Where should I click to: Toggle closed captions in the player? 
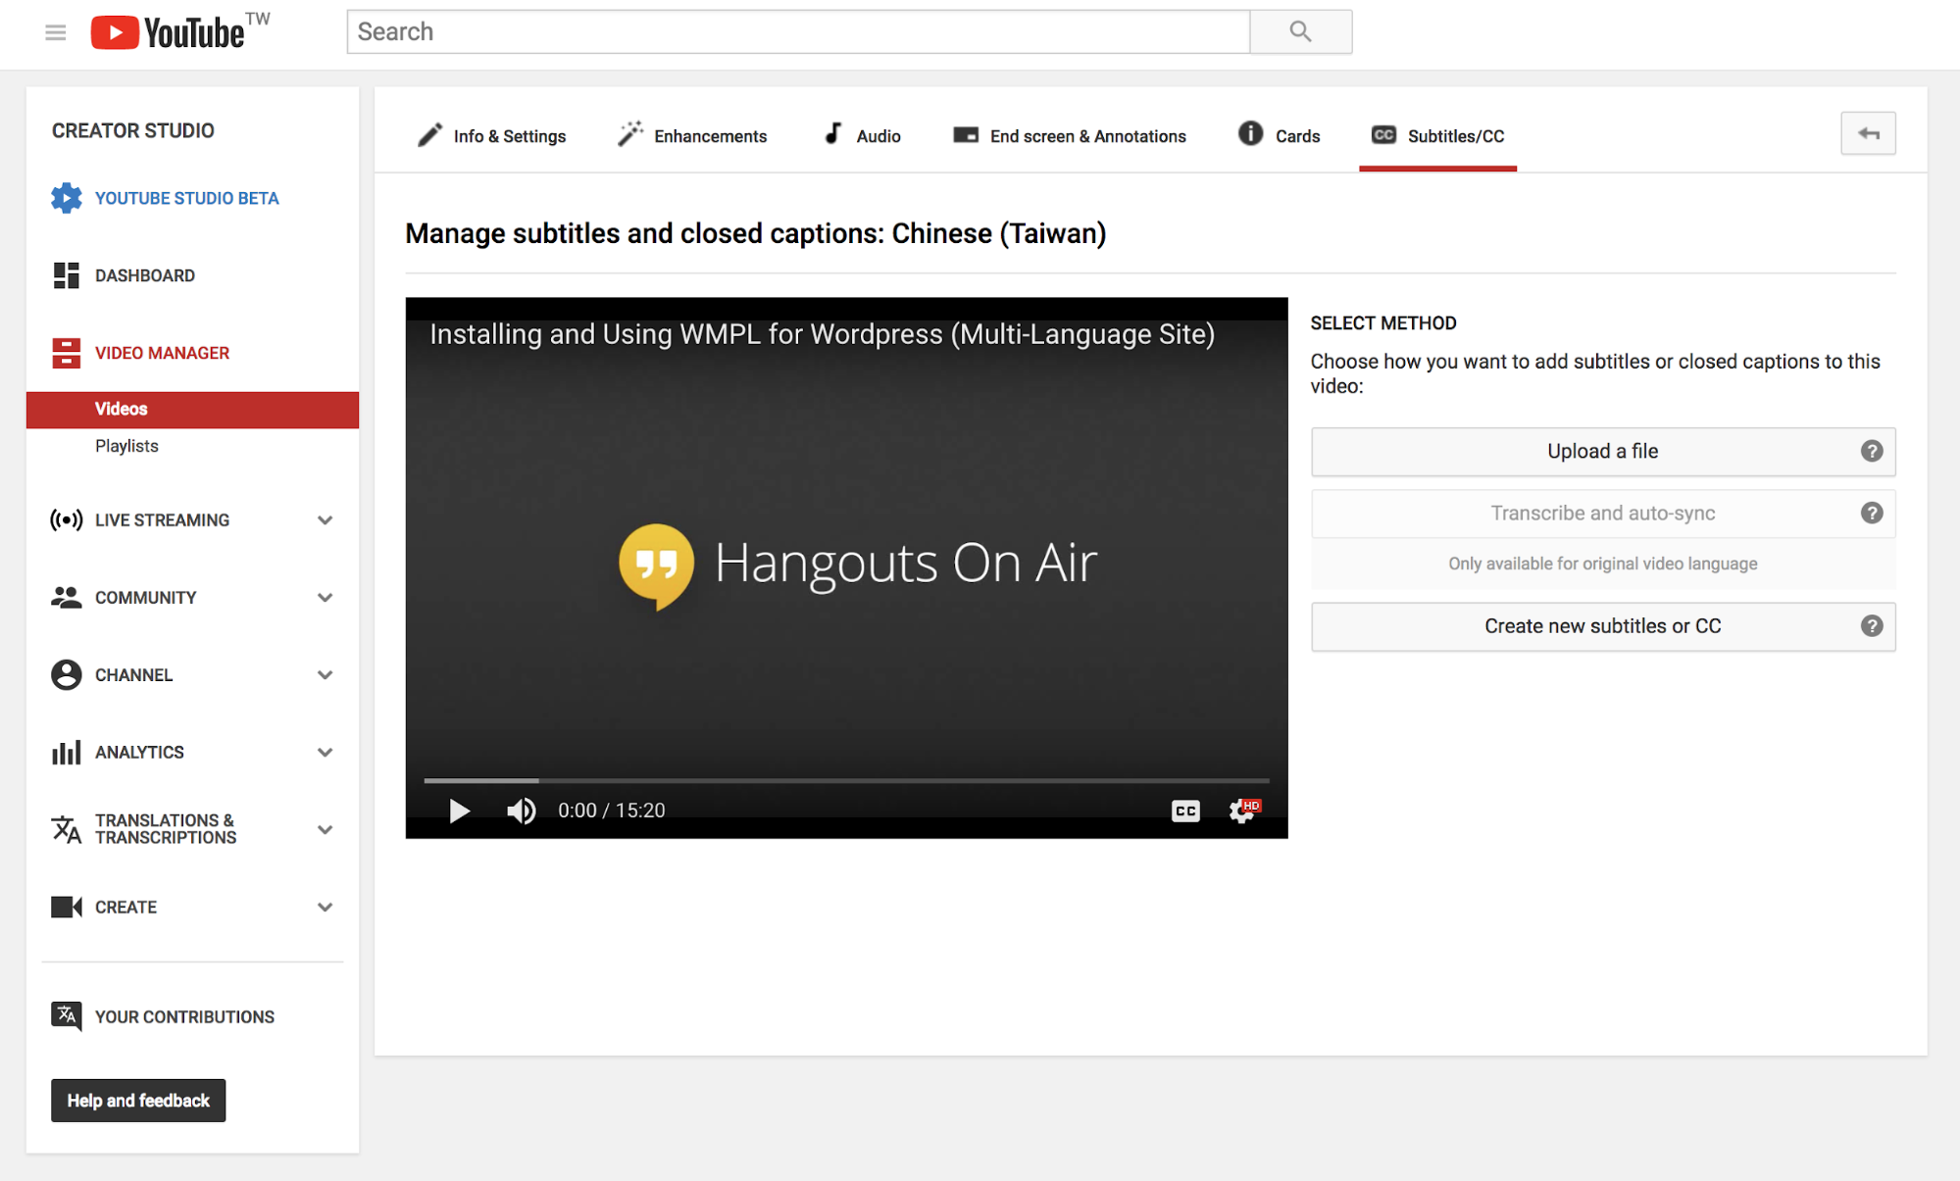tap(1185, 811)
